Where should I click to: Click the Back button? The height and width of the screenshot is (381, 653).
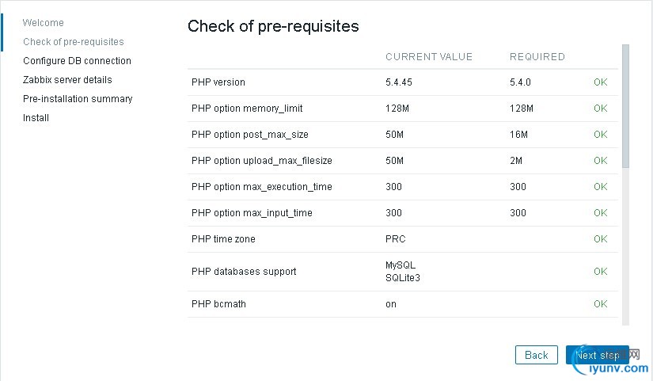[536, 355]
